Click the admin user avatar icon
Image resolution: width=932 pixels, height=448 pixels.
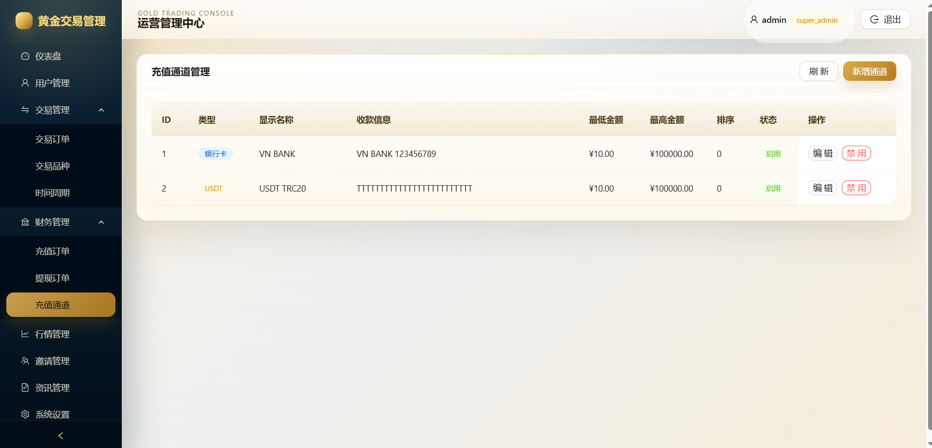(754, 19)
